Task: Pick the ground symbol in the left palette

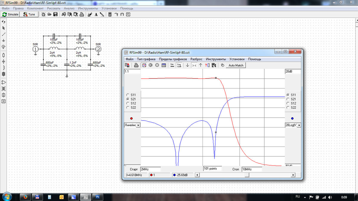Action: 4,40
